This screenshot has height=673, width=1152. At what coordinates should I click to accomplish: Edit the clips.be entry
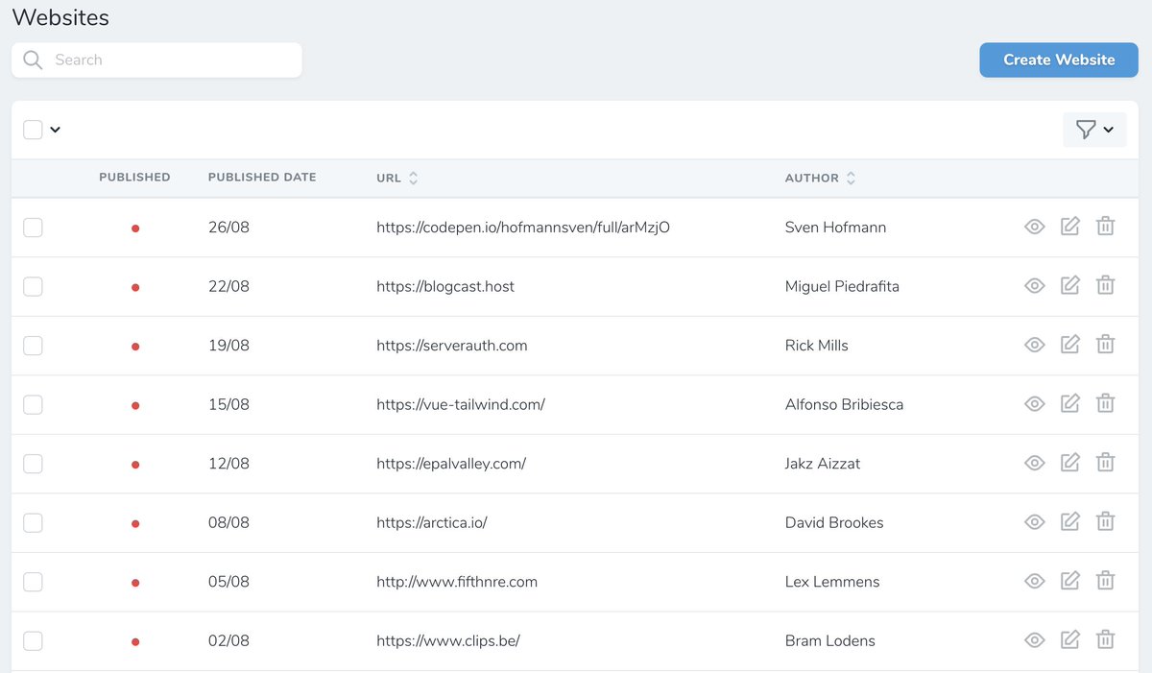coord(1070,640)
